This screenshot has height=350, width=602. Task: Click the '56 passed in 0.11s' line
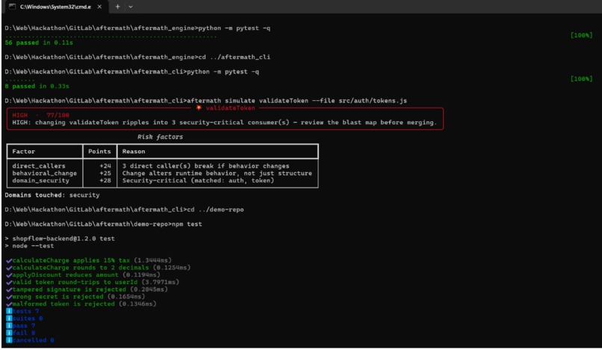(x=39, y=43)
